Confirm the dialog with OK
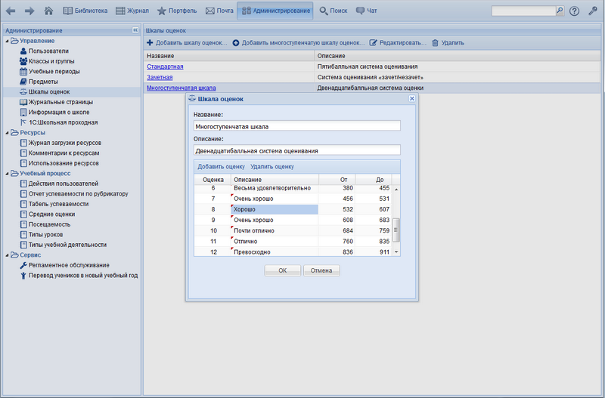 (x=282, y=270)
